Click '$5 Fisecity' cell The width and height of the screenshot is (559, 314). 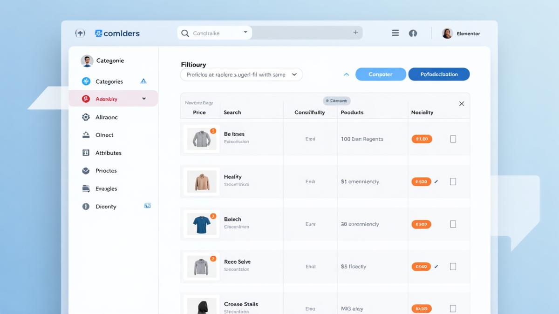click(354, 267)
